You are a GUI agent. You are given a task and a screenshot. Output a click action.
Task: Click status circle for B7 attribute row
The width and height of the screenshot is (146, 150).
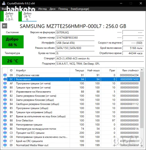click(5, 116)
